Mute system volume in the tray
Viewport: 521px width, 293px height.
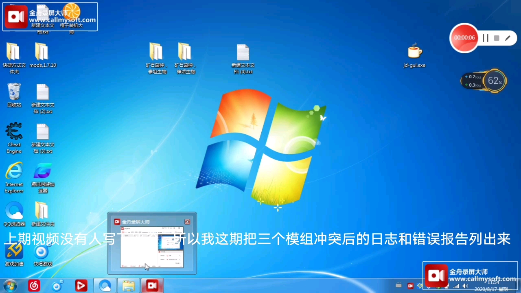click(x=465, y=286)
